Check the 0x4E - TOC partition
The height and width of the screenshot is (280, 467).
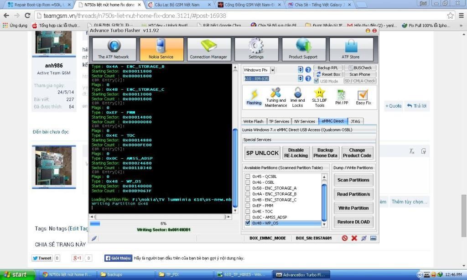(x=248, y=211)
